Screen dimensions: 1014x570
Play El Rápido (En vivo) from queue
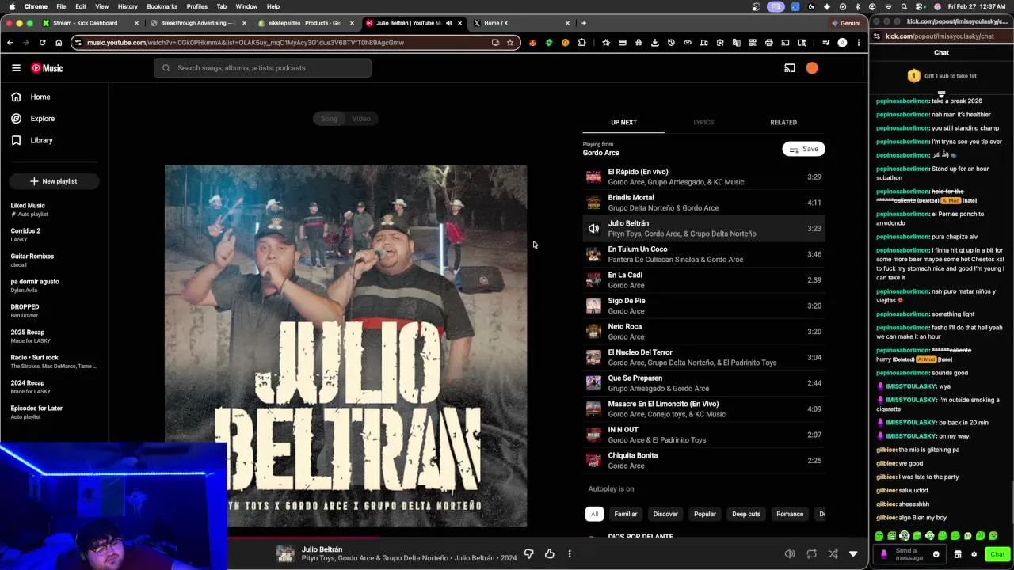(703, 177)
